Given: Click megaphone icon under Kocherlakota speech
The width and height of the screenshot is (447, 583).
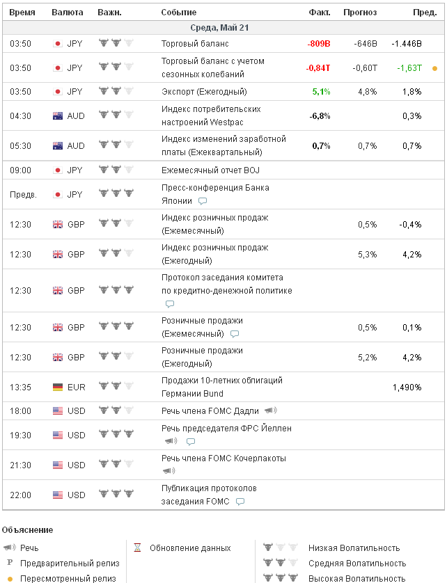Looking at the screenshot, I should click(x=169, y=471).
